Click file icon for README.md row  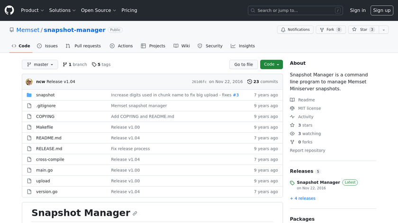[29, 138]
